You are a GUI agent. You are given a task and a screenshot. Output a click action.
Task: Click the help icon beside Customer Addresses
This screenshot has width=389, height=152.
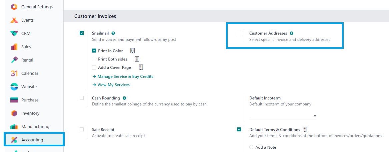coord(292,33)
